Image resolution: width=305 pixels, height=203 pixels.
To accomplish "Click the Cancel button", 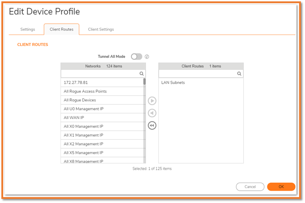I will (250, 187).
